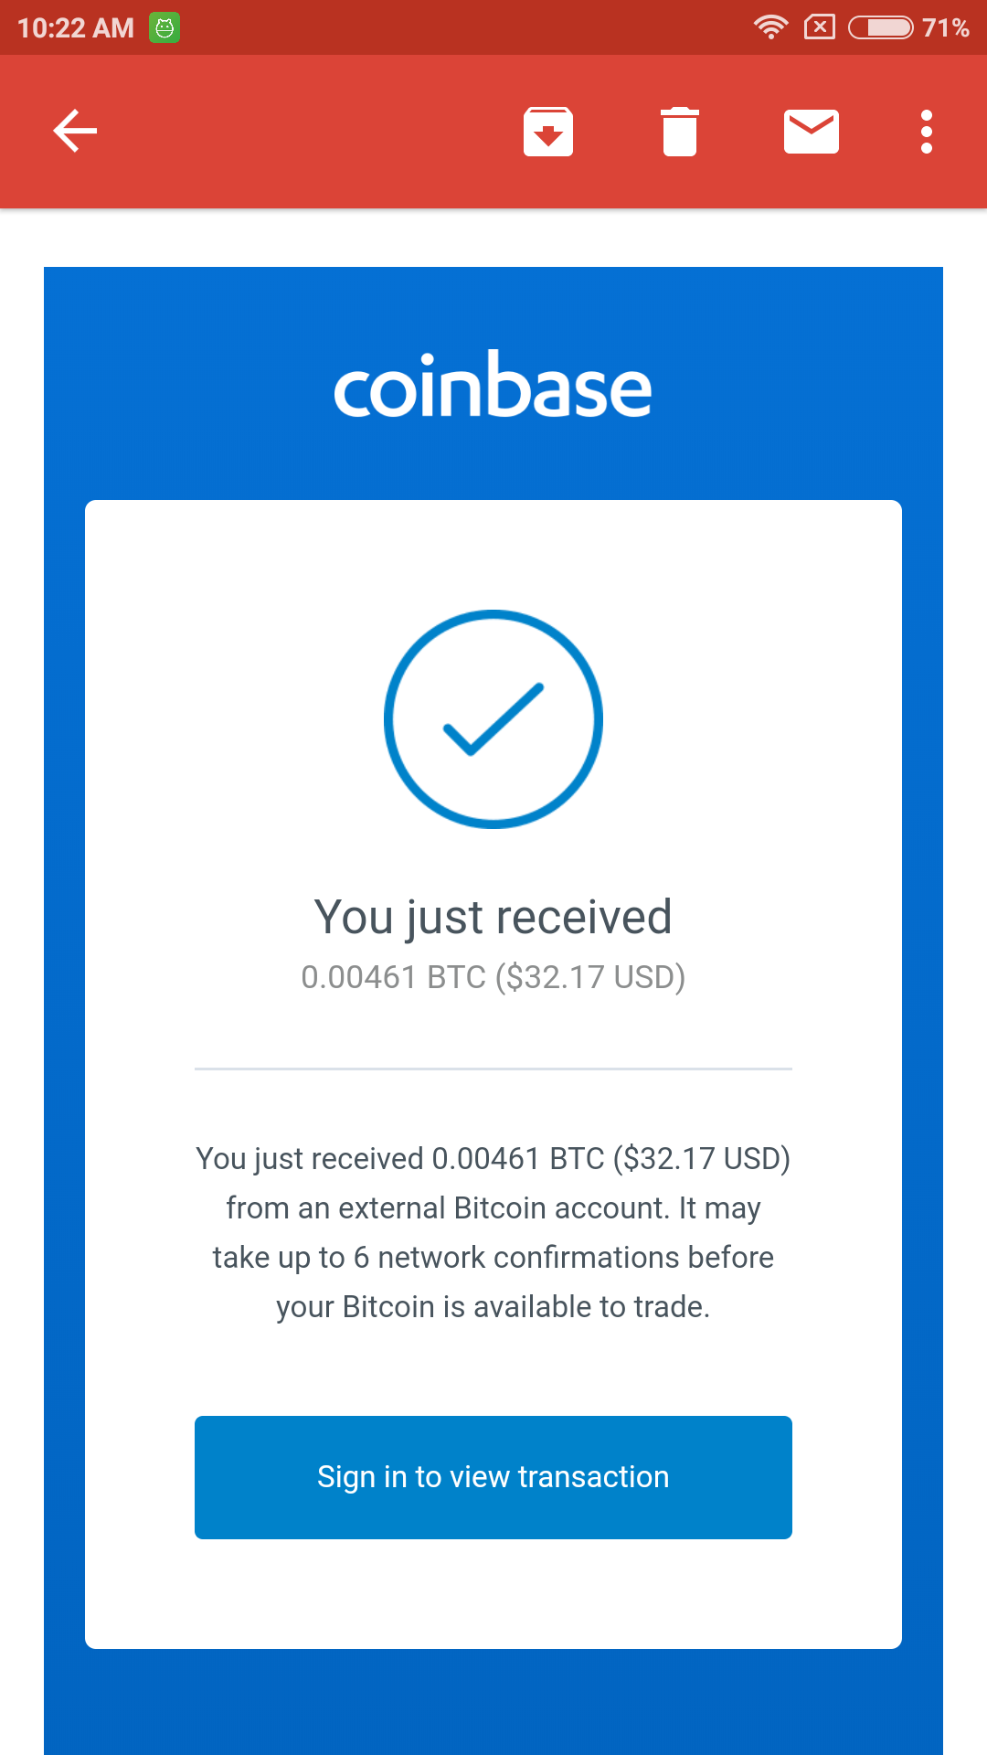Archive this email

[x=547, y=132]
